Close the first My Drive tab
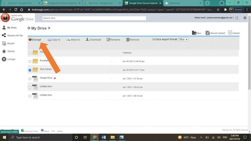Image resolution: width=251 pixels, height=141 pixels. coord(39,3)
